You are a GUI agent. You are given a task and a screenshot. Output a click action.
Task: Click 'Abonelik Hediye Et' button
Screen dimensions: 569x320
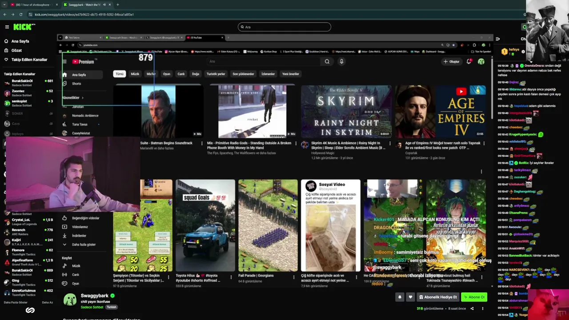pos(438,297)
